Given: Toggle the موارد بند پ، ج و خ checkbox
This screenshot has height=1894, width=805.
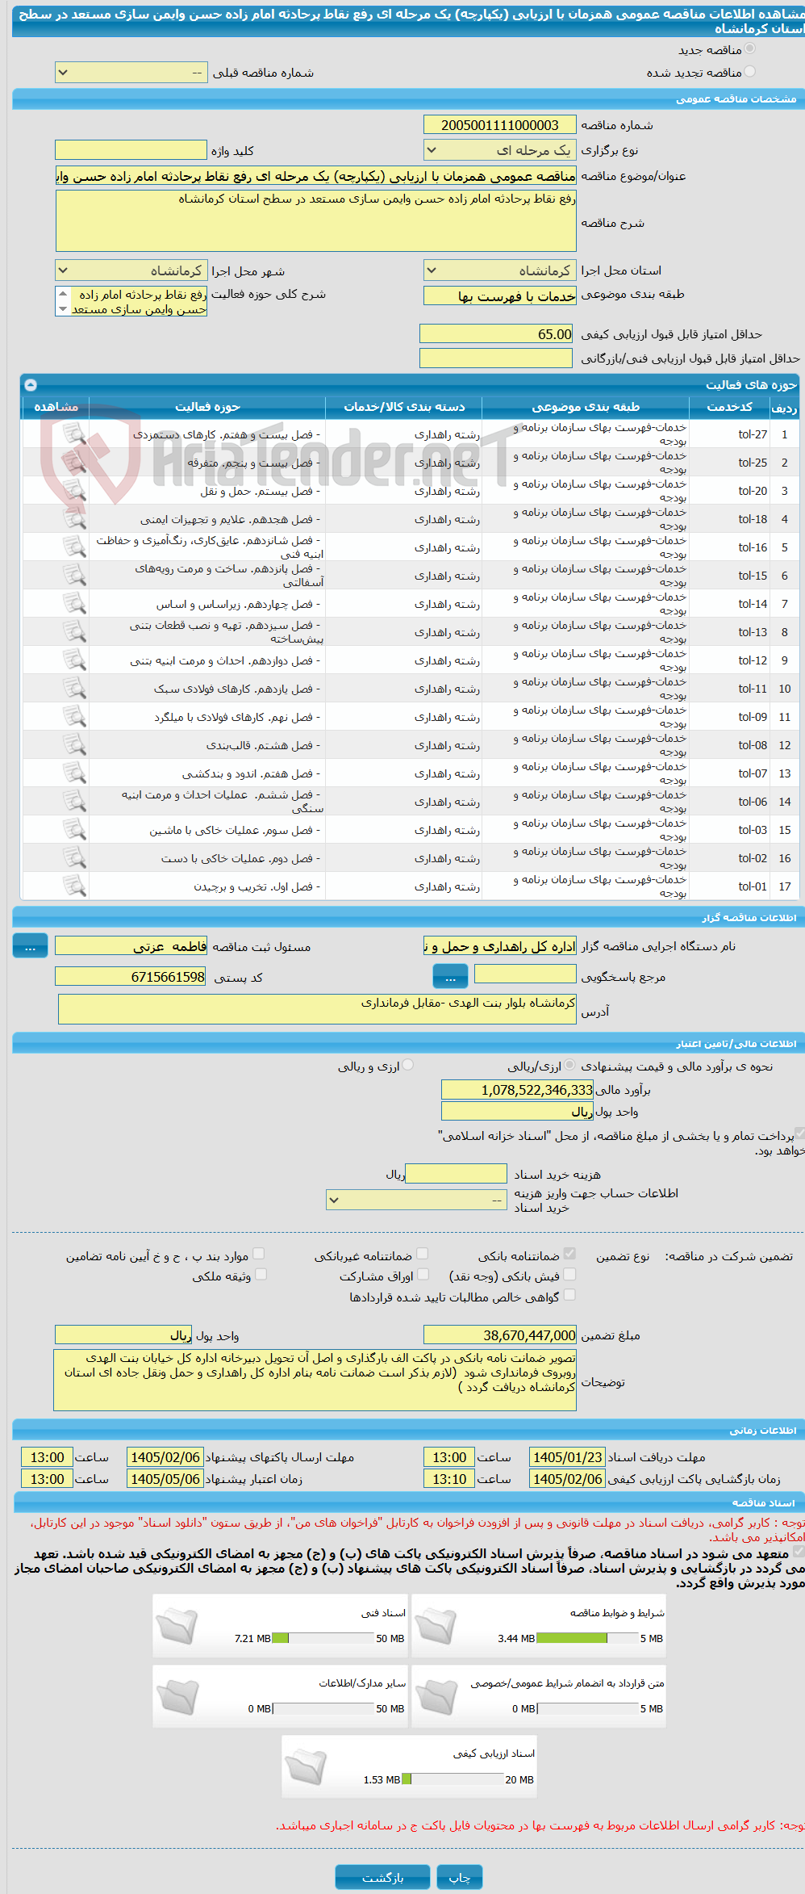Looking at the screenshot, I should 259,1254.
